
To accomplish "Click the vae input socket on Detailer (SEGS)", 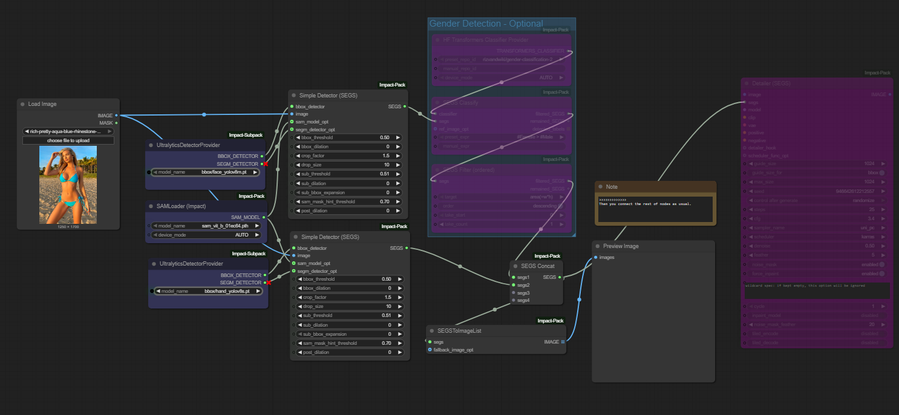I will click(x=745, y=125).
